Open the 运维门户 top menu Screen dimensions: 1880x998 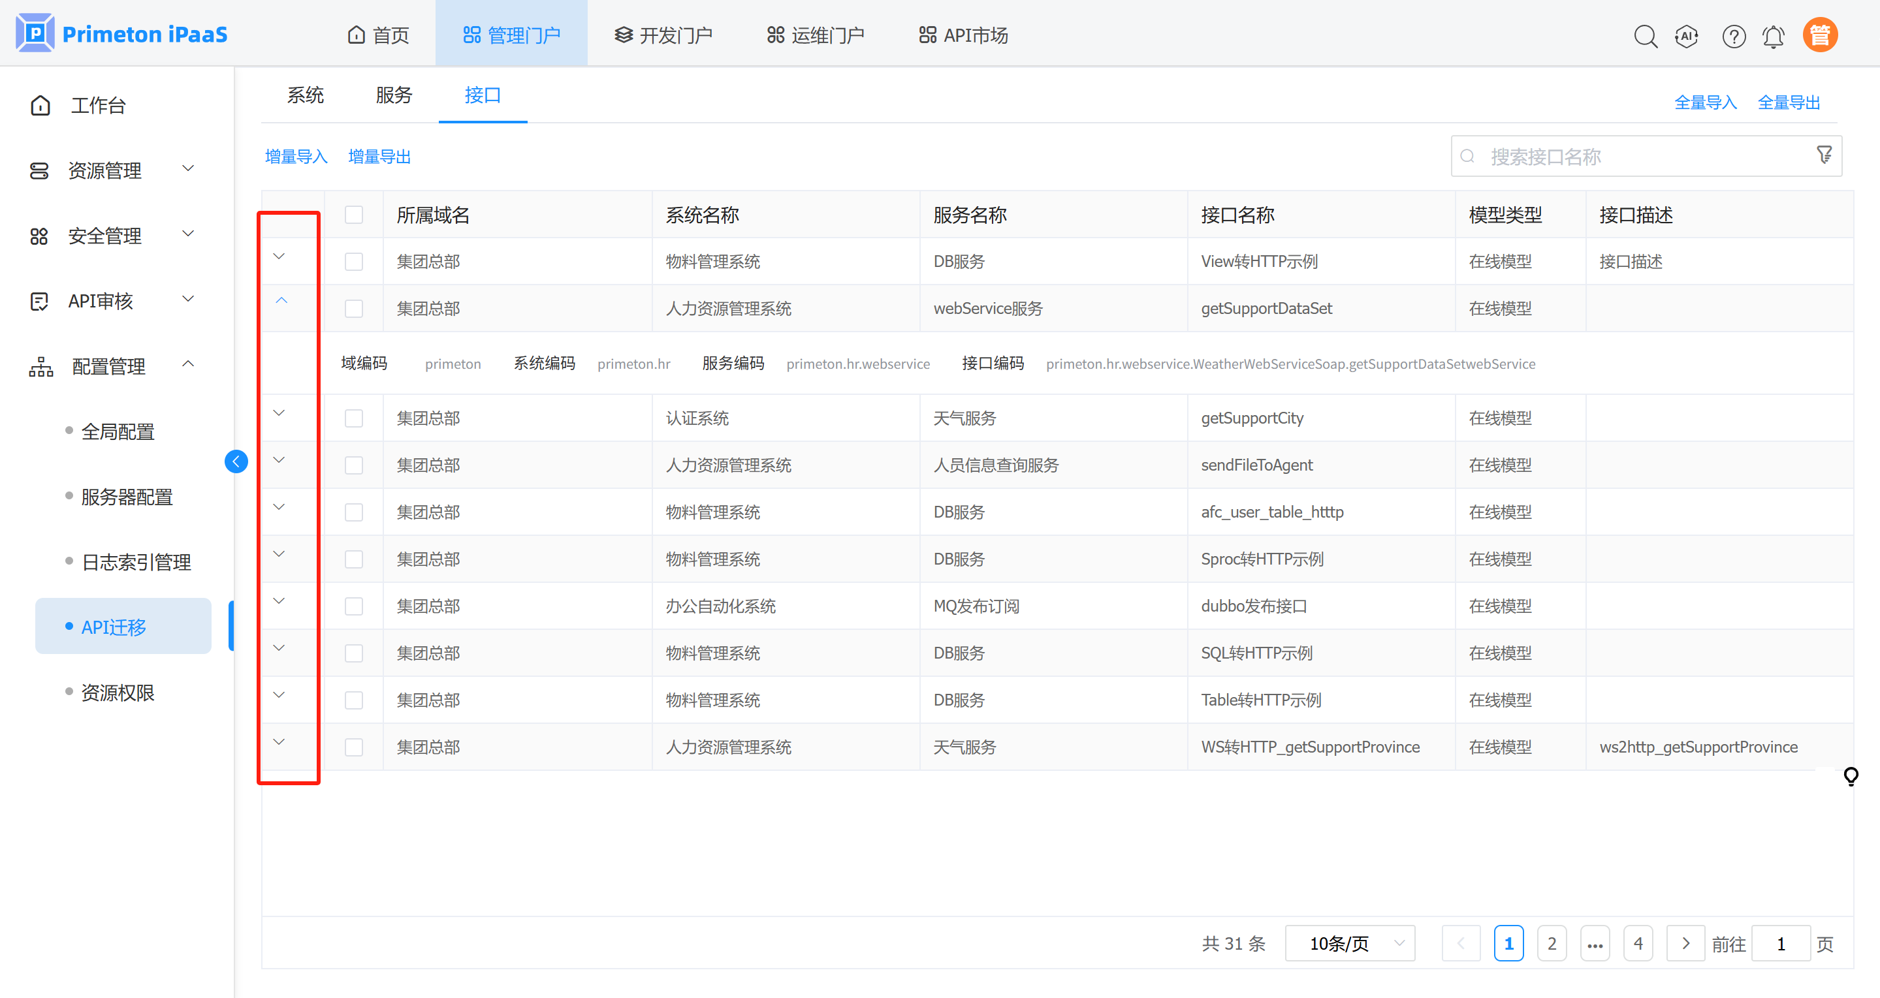tap(815, 35)
